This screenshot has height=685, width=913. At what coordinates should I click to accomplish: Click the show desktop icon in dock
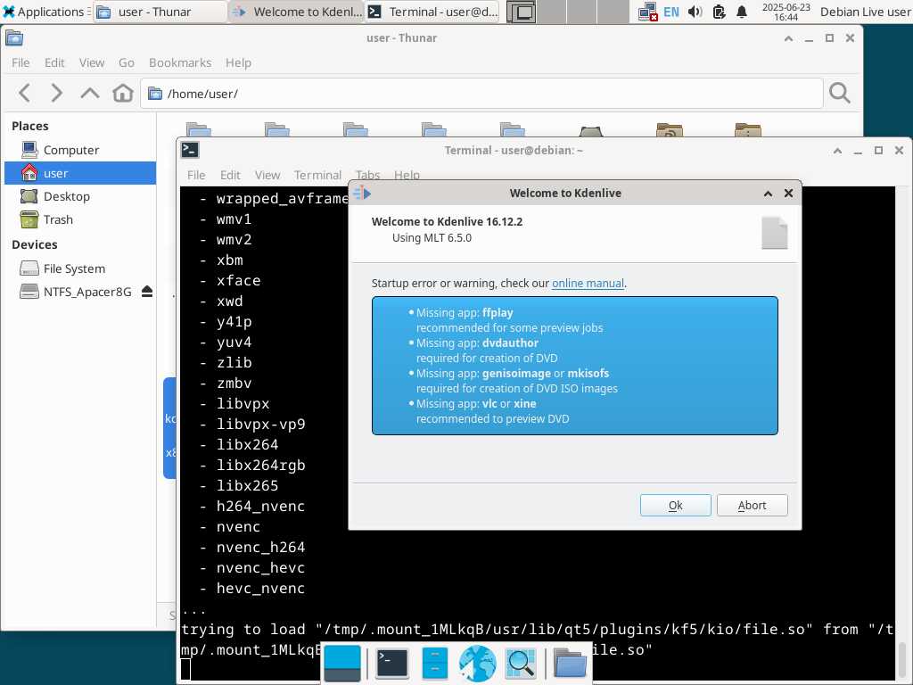342,664
